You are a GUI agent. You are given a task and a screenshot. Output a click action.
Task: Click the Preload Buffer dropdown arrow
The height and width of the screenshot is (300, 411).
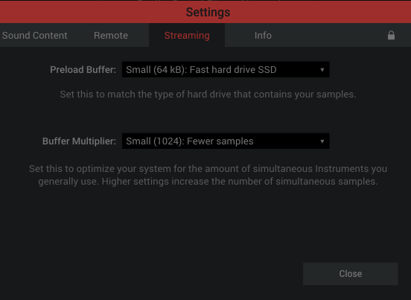(x=322, y=70)
